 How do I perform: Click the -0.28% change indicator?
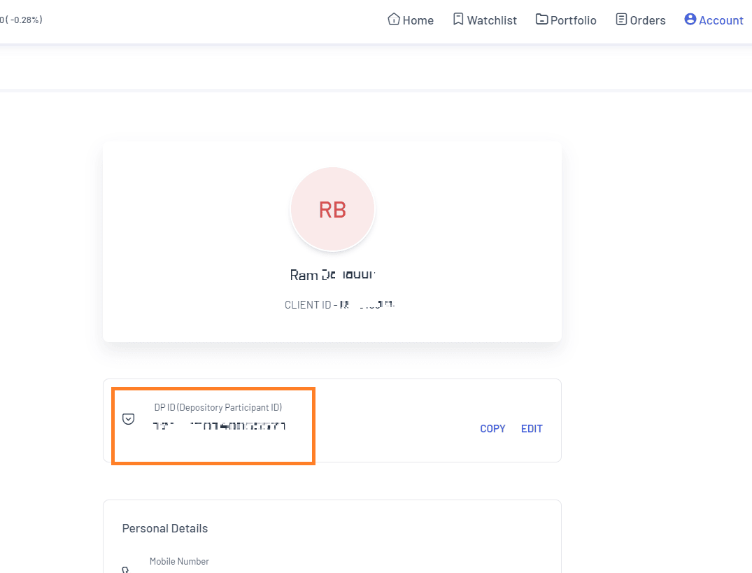coord(21,20)
